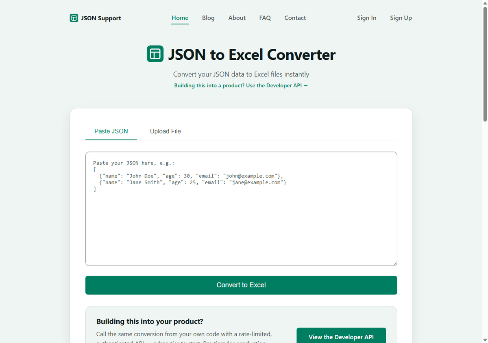Screen dimensions: 488x343
Task: Click the Sign In link
Action: click(366, 18)
